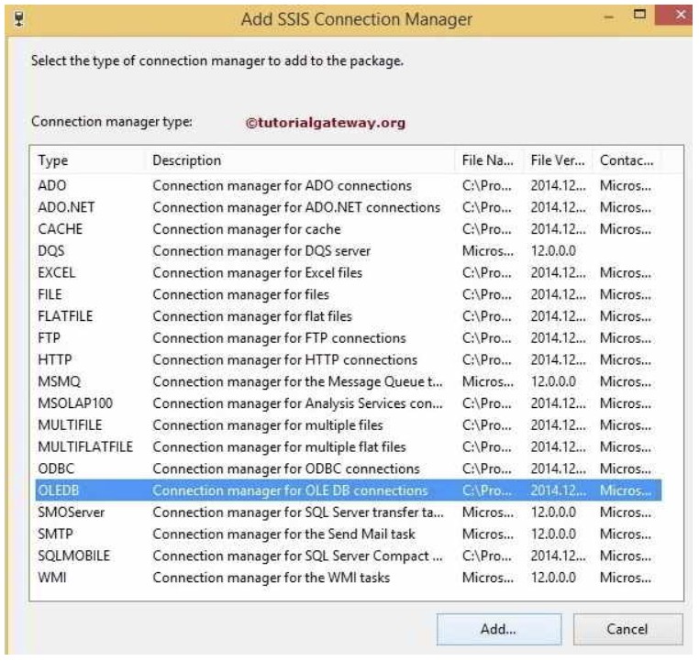The image size is (699, 661).
Task: Close the Add SSIS Connection Manager dialog
Action: [x=676, y=16]
